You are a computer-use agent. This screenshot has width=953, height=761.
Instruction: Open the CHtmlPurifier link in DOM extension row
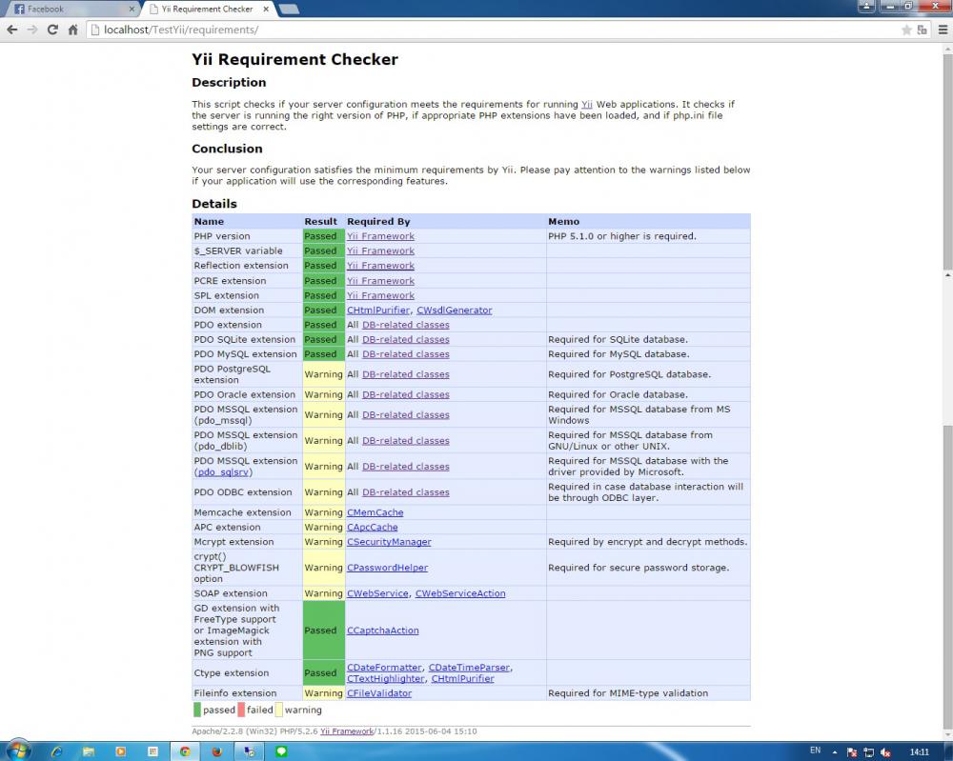[378, 310]
